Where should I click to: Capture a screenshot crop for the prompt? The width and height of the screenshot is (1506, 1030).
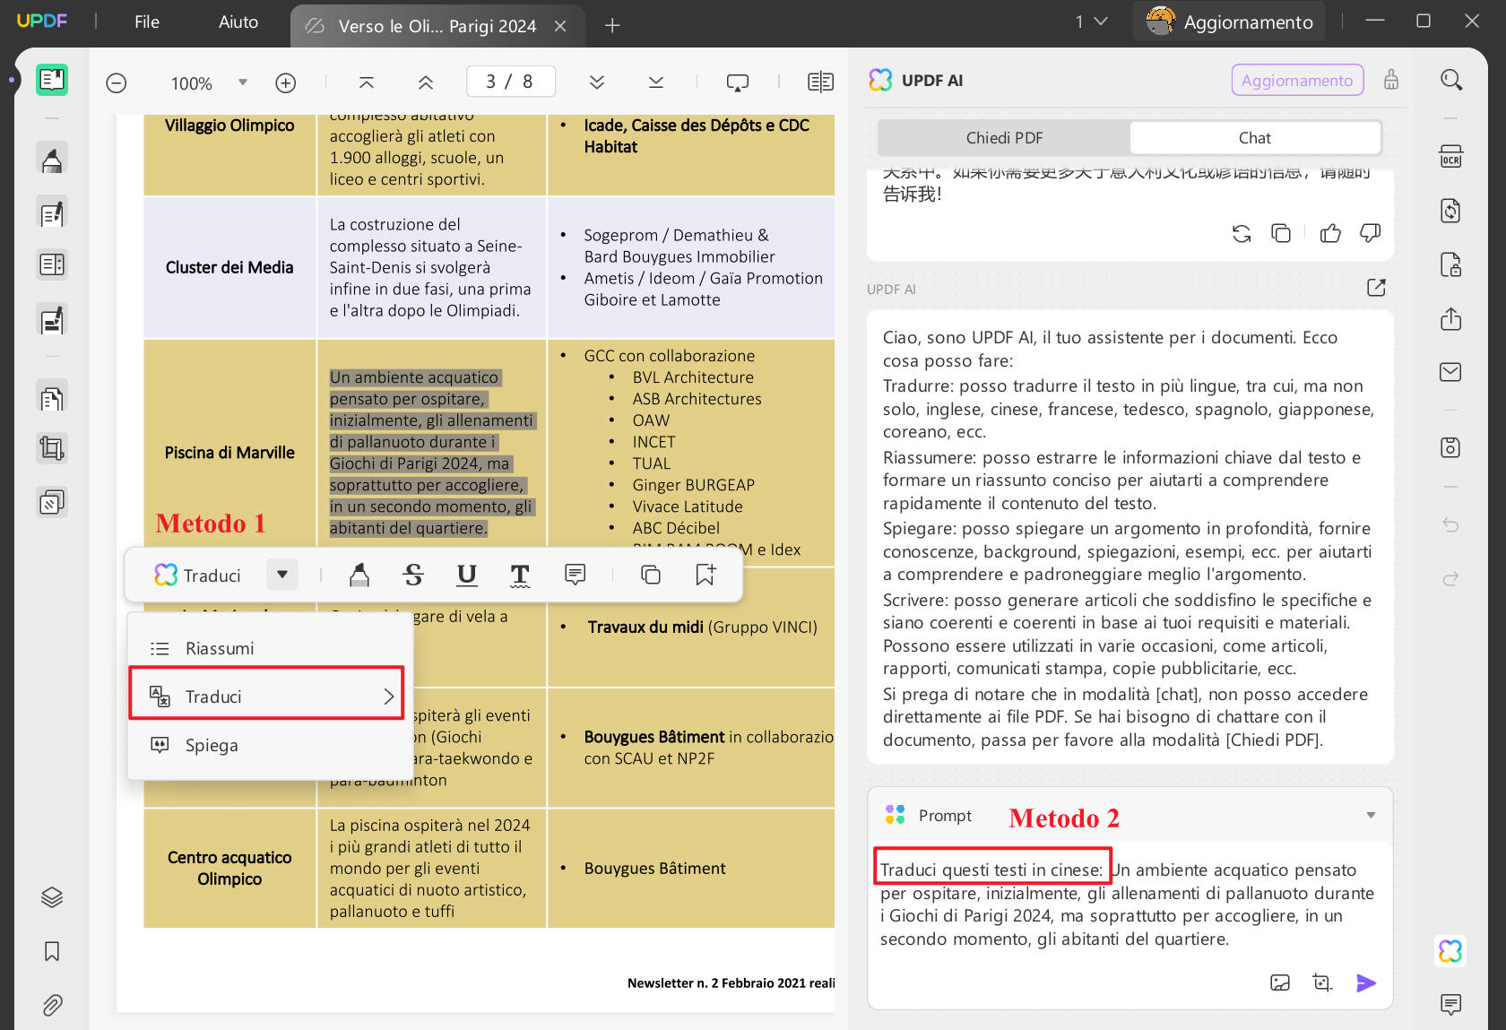point(1322,983)
